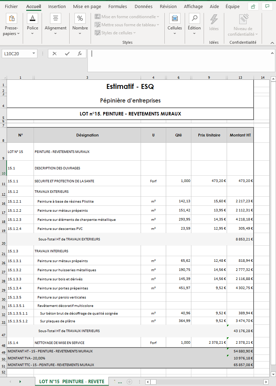Switch to the Révision tab
Image resolution: width=276 pixels, height=386 pixels.
pyautogui.click(x=168, y=6)
